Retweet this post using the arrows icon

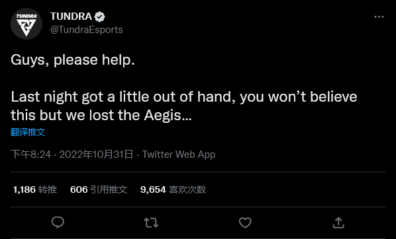click(151, 222)
